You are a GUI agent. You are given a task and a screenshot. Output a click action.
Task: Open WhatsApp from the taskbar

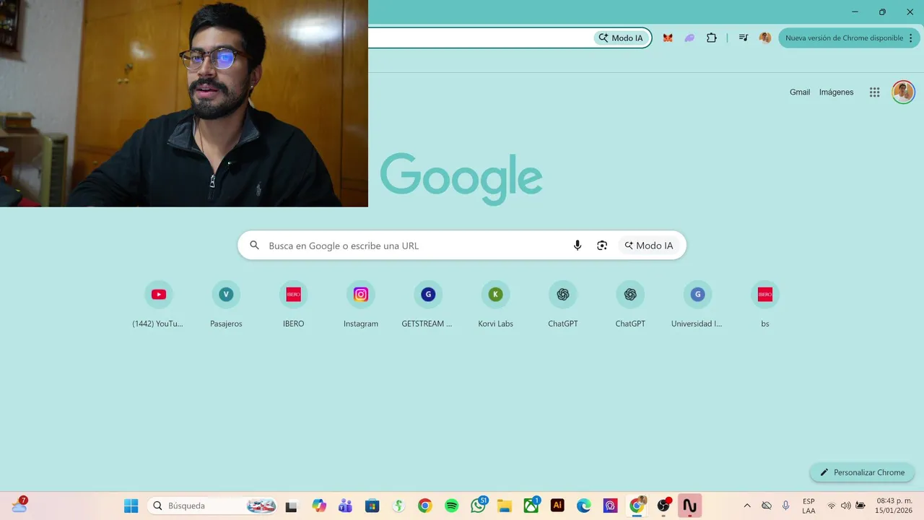(478, 506)
